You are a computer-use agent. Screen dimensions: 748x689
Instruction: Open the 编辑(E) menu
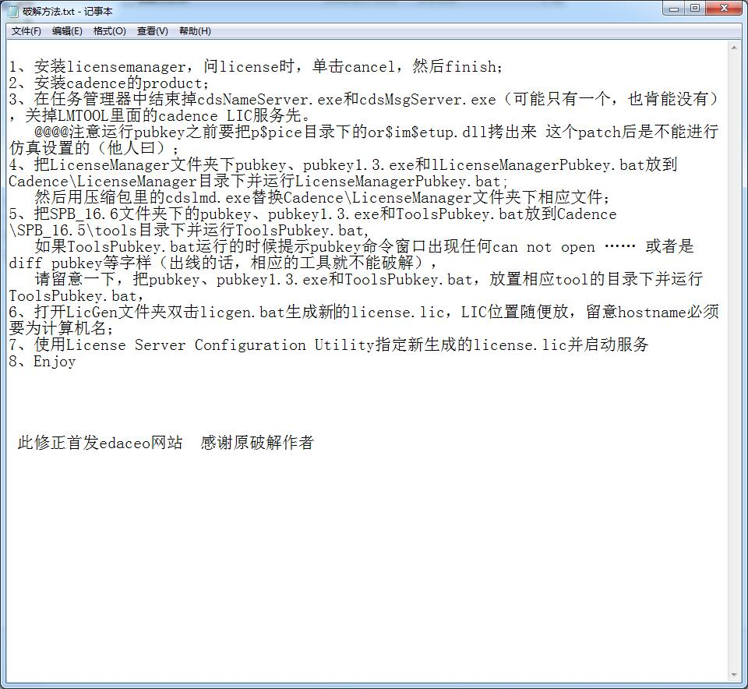(x=67, y=31)
